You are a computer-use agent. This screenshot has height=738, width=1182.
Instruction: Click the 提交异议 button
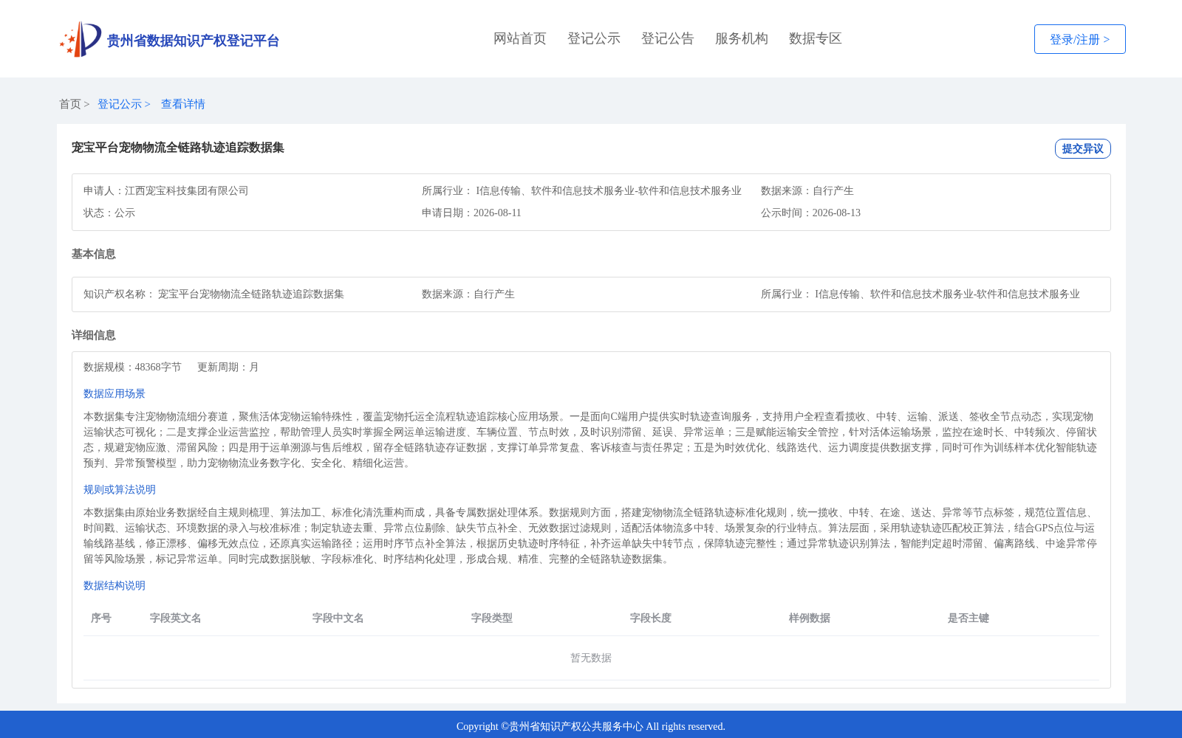1083,148
